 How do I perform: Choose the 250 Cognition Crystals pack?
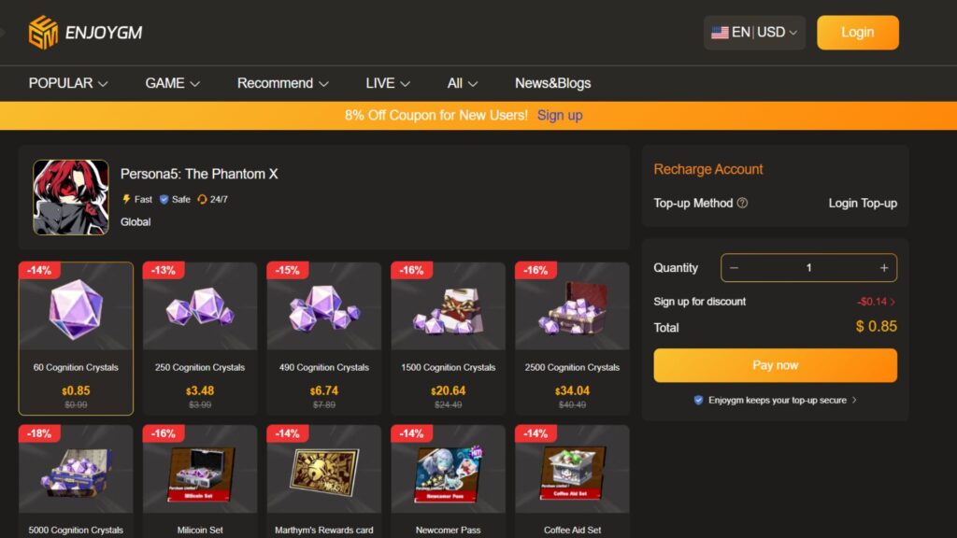coord(200,338)
